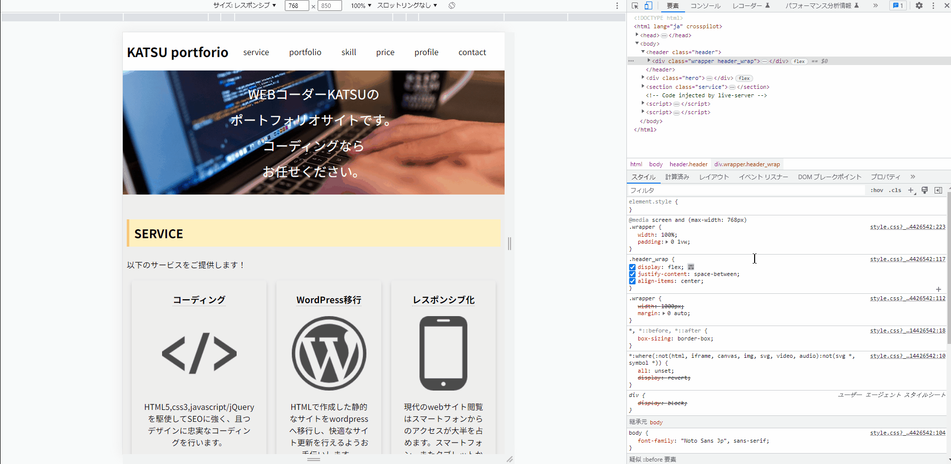
Task: Uncheck the align-items: center property
Action: [632, 281]
